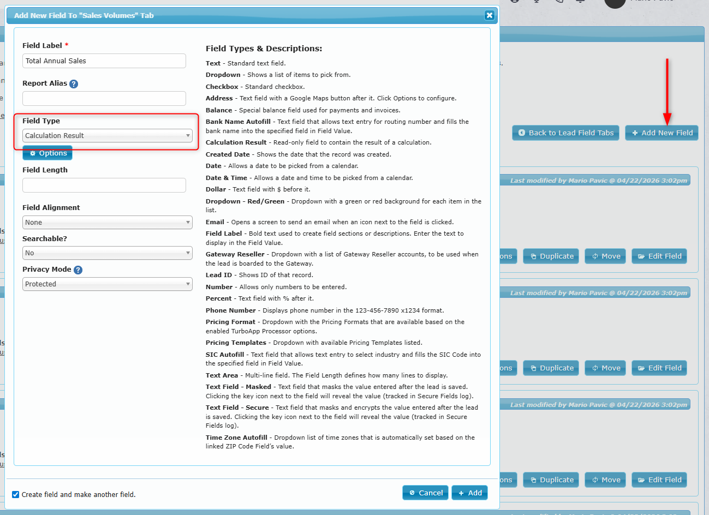Click the last Edit Field button
The image size is (709, 515).
point(659,480)
